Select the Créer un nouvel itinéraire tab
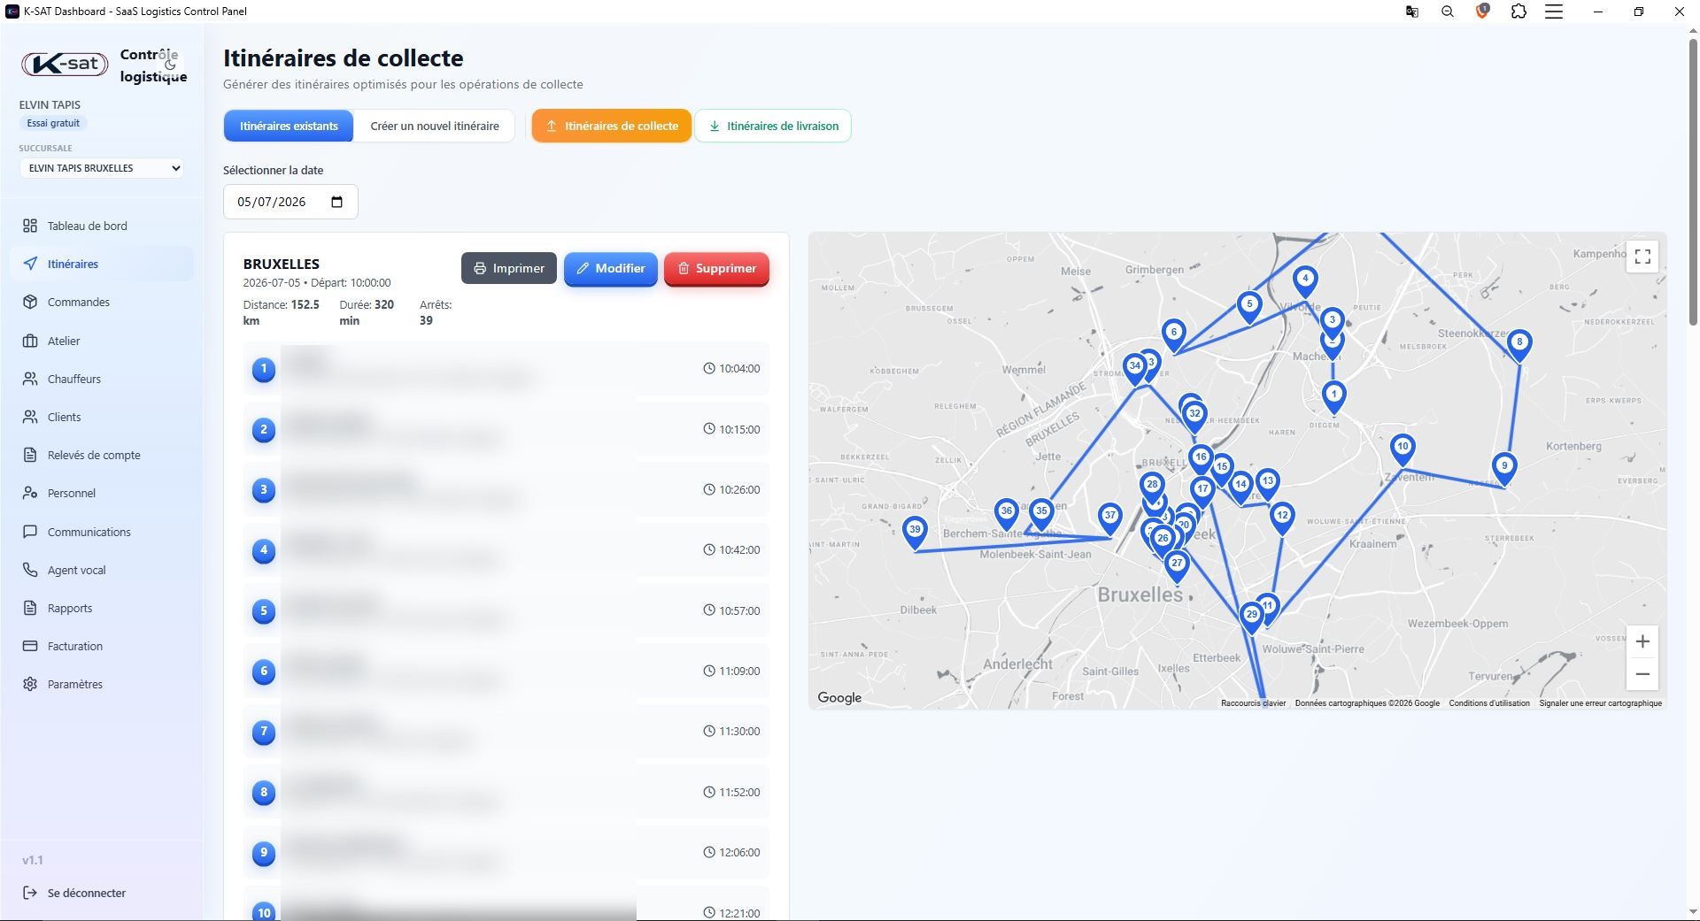Image resolution: width=1700 pixels, height=921 pixels. pos(435,126)
